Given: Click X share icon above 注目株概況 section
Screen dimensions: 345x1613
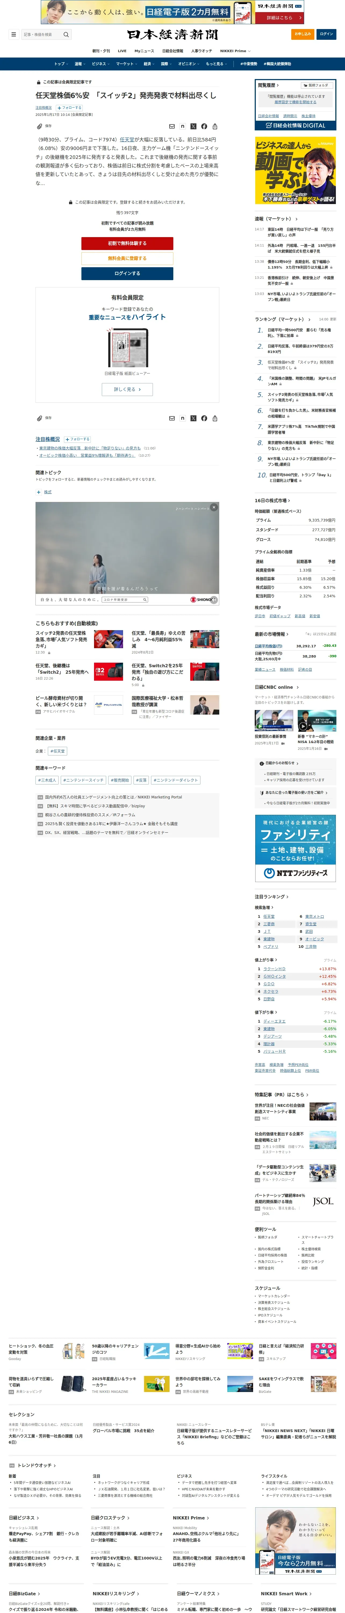Looking at the screenshot, I should coord(193,418).
